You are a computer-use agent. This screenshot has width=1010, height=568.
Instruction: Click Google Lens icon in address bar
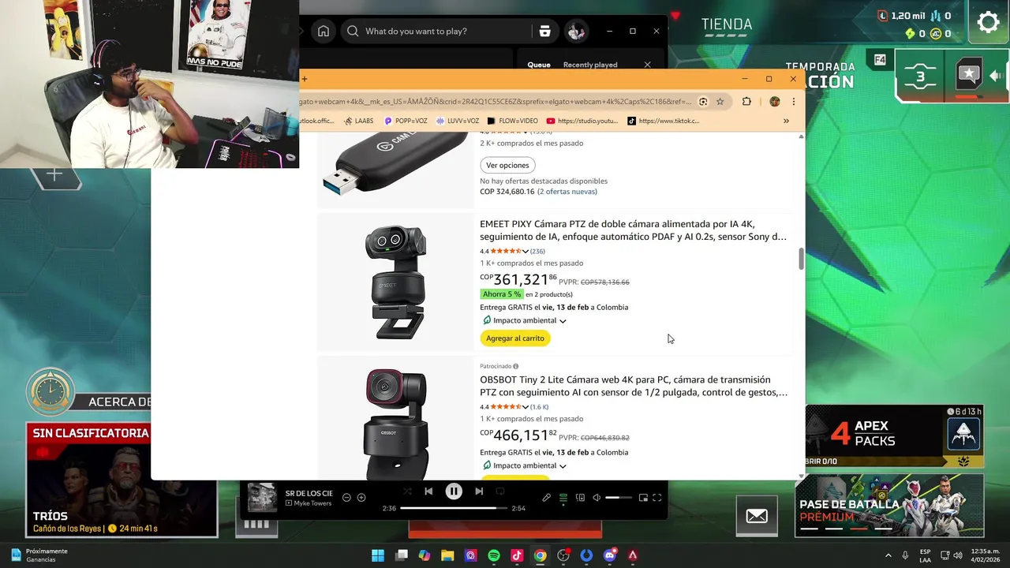(702, 102)
